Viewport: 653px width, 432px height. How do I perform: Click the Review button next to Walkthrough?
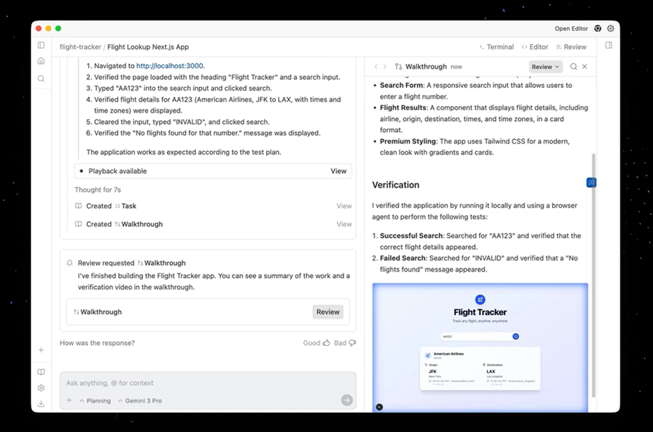click(x=328, y=312)
